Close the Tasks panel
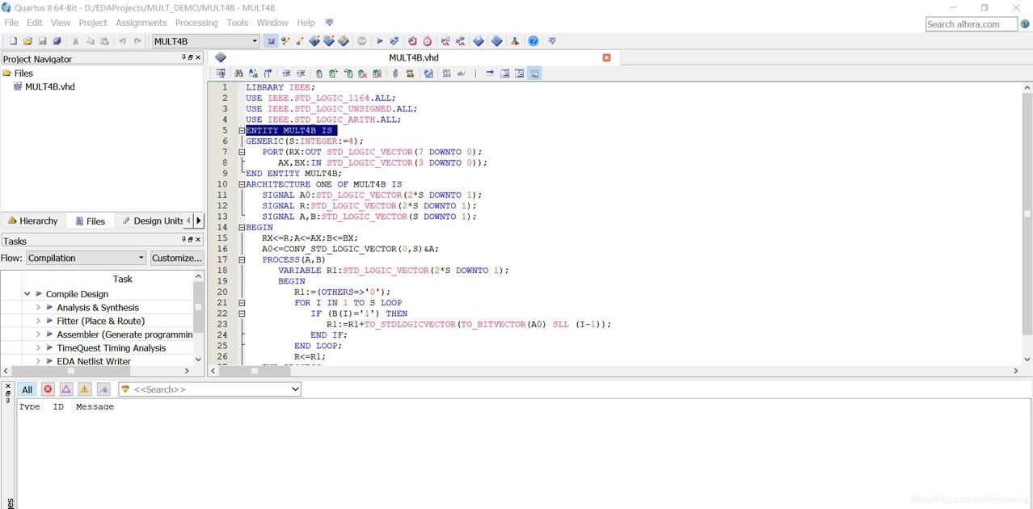The image size is (1033, 509). 199,240
